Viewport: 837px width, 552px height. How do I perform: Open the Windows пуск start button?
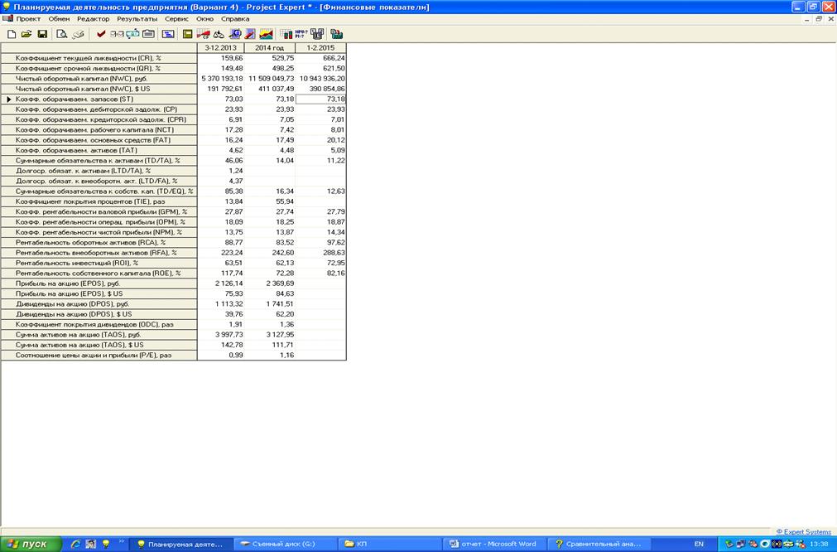coord(31,544)
